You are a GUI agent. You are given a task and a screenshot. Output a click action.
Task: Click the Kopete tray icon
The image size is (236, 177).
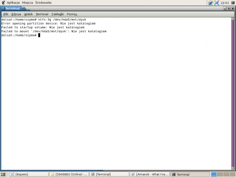217,3
